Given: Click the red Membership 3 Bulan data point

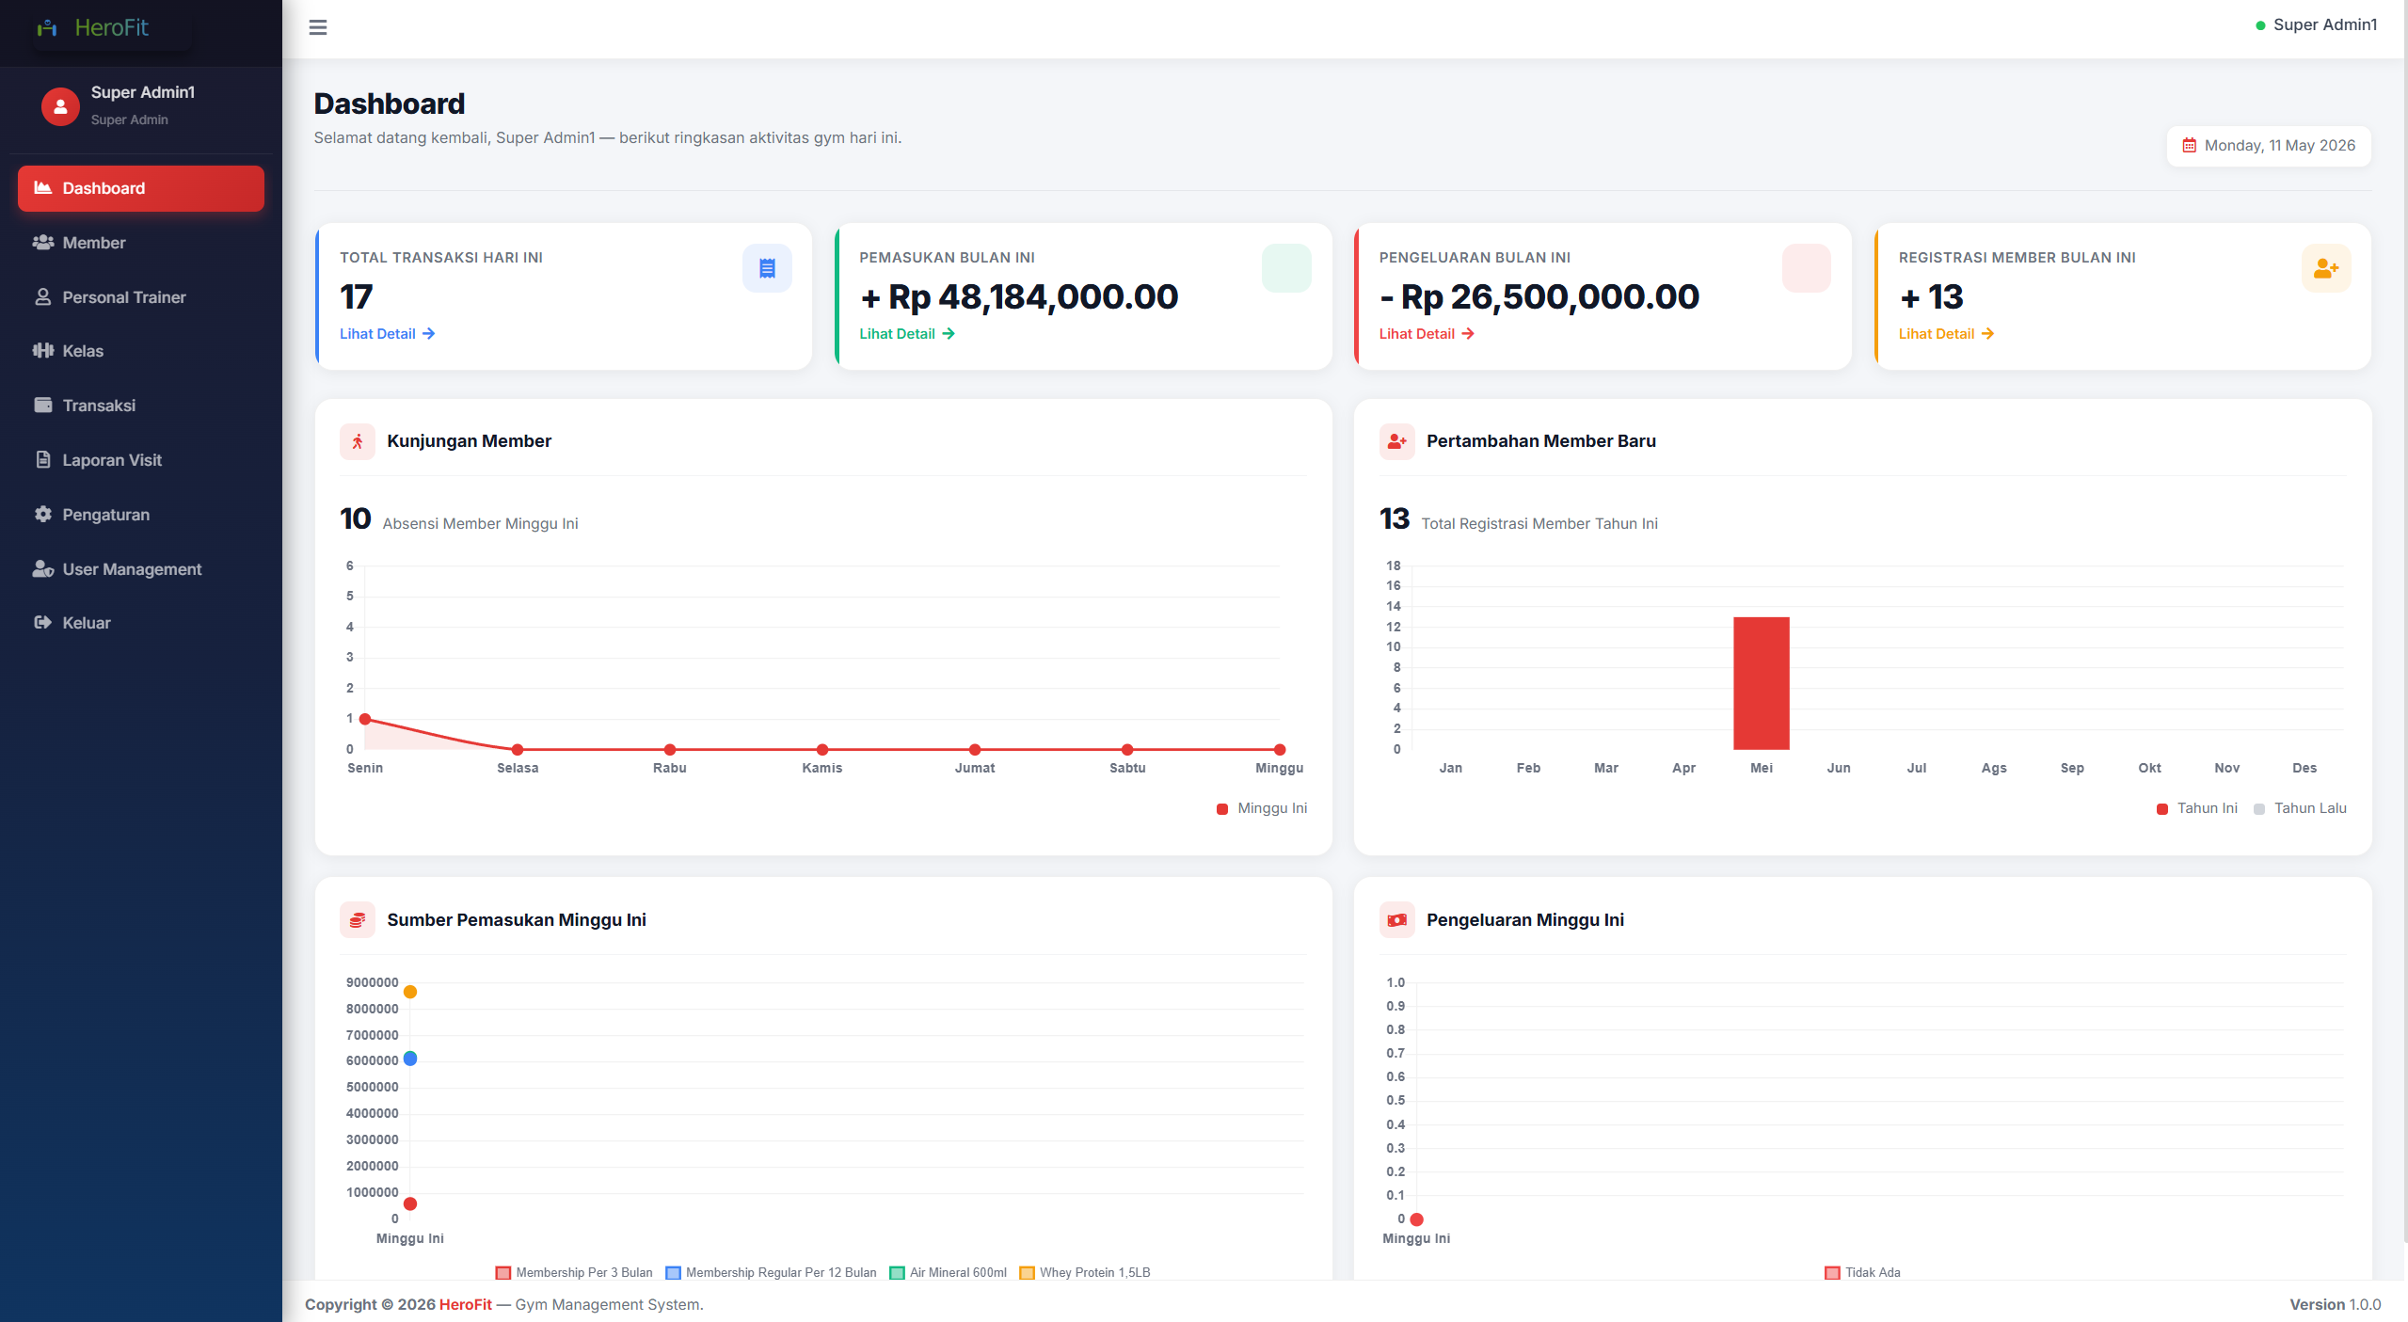Looking at the screenshot, I should pyautogui.click(x=410, y=1203).
